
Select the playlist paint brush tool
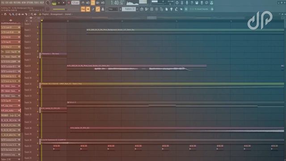pyautogui.click(x=13, y=14)
